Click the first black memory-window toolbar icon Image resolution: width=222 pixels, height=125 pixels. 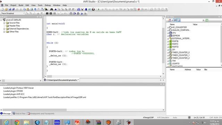point(47,14)
